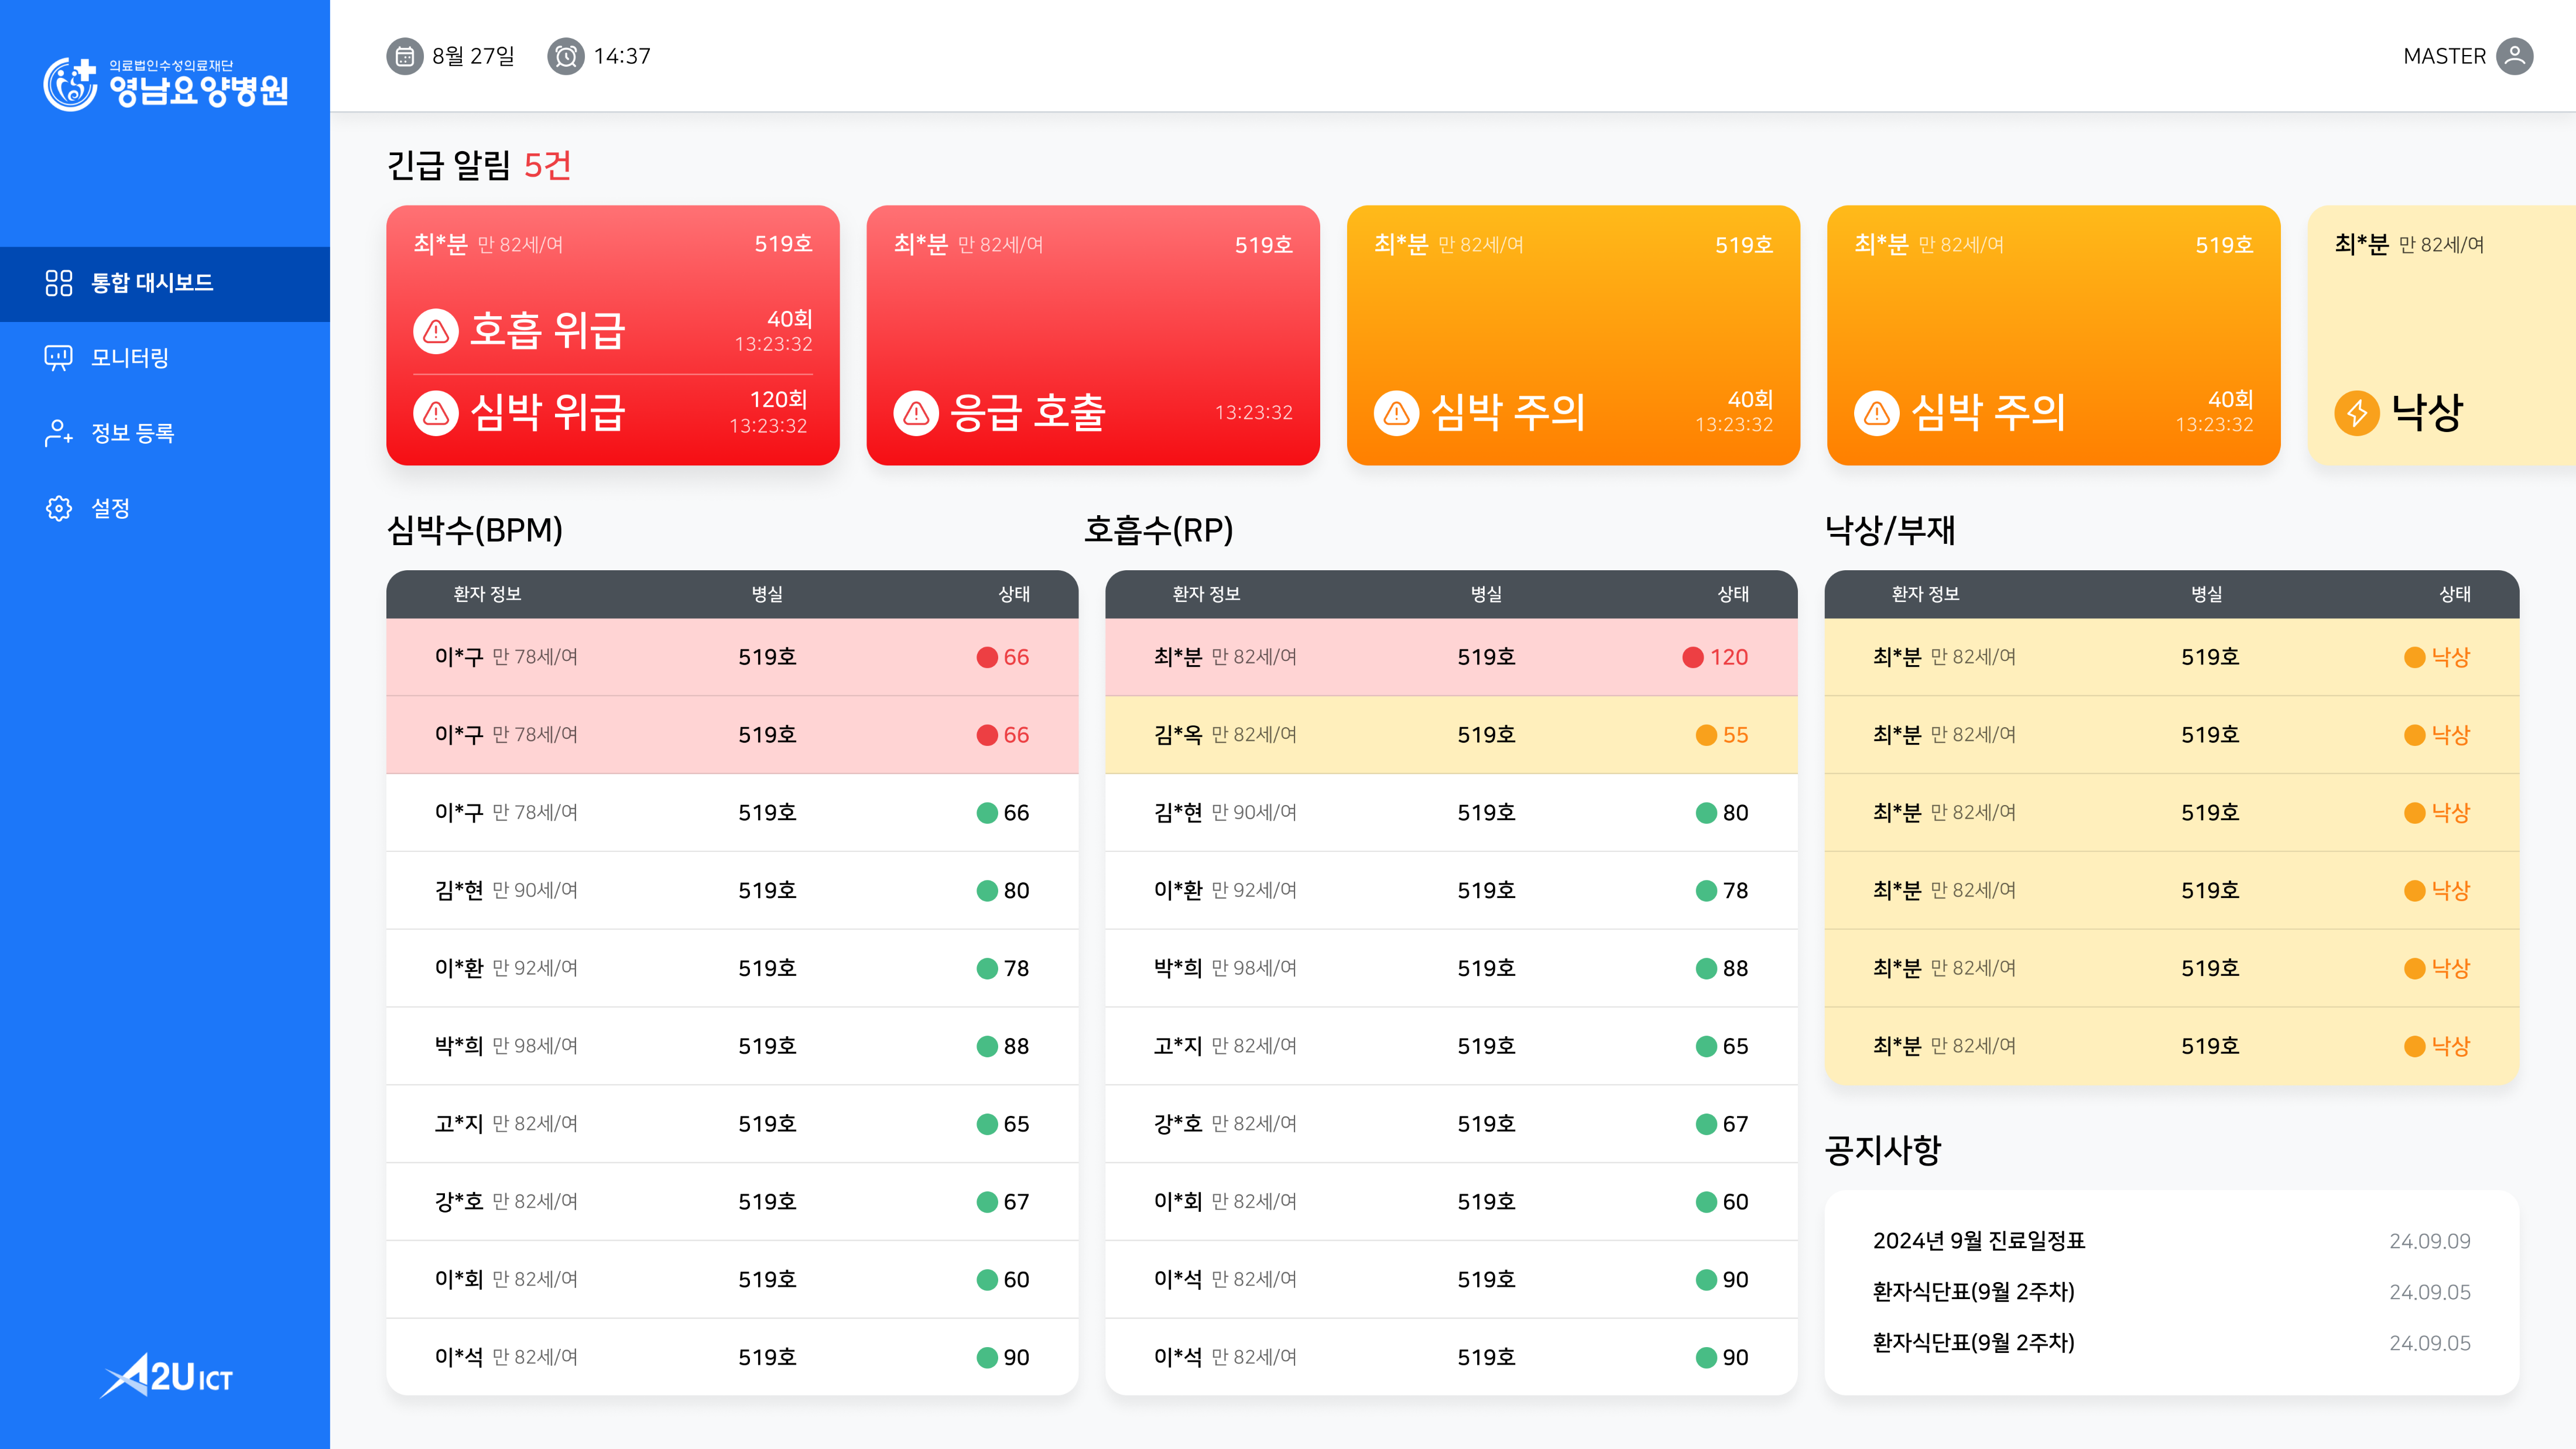2576x1449 pixels.
Task: Click 상태 header in 호흡수 table
Action: pos(1733,594)
